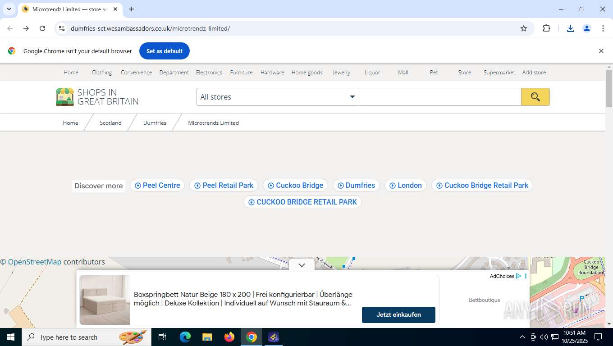Open File Explorer from taskbar
Screen dimensions: 613x346
click(x=207, y=337)
